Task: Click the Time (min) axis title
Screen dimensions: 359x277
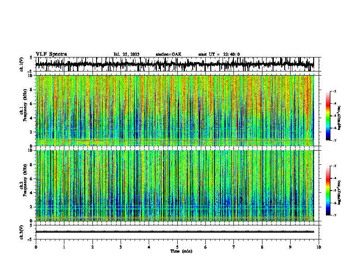Action: tap(181, 251)
